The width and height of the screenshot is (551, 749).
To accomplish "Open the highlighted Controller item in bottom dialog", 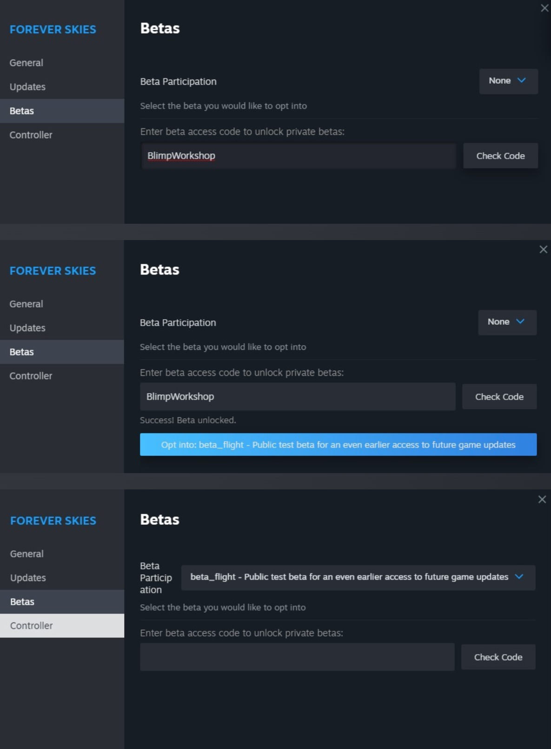I will 62,626.
